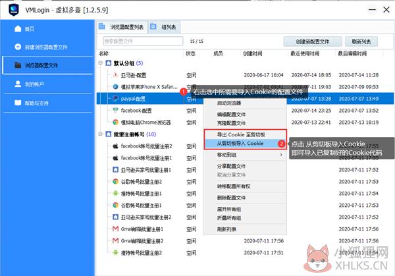Choose 刷新列表 in context menu
This screenshot has height=276, width=395.
coord(245,230)
